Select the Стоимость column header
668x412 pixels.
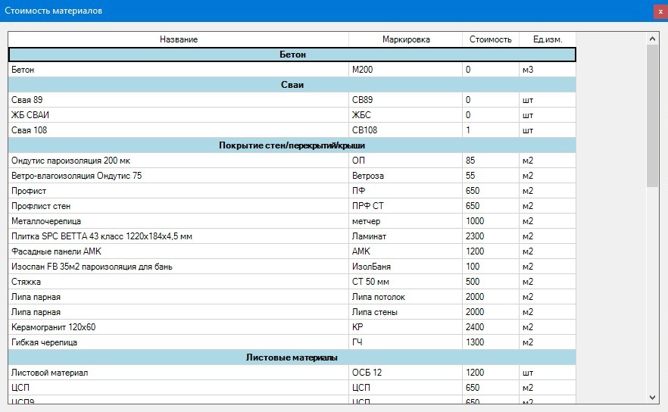click(490, 39)
